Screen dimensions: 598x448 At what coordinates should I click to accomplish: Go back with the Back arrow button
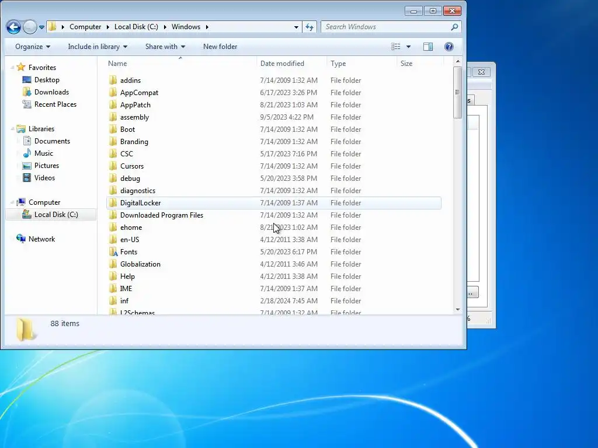click(14, 27)
